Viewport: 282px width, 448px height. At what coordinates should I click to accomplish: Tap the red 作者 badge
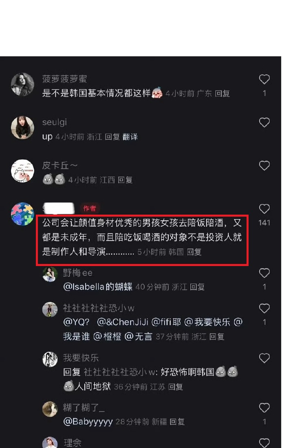pyautogui.click(x=89, y=208)
